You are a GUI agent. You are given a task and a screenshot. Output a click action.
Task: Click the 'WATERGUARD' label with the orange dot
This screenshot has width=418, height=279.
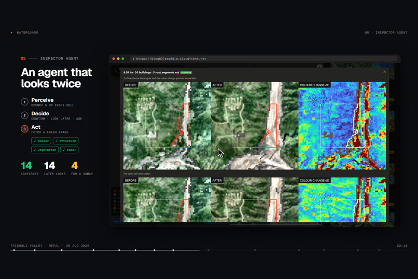24,33
